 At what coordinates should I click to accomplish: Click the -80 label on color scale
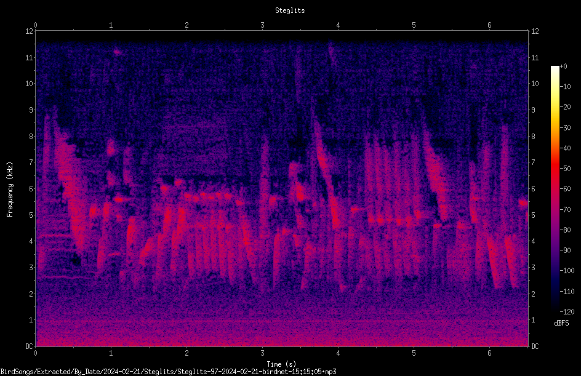click(565, 230)
